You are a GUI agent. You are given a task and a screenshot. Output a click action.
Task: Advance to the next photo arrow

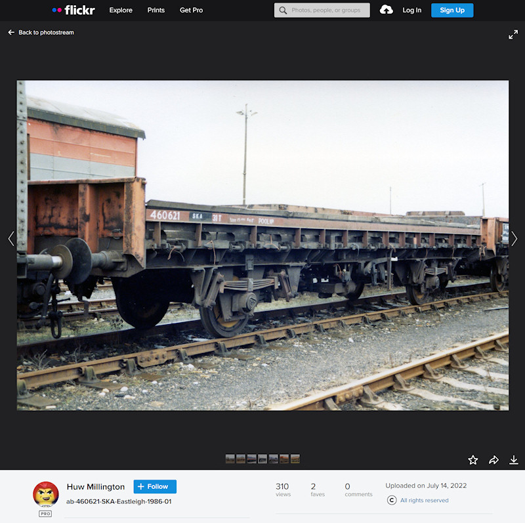coord(514,239)
